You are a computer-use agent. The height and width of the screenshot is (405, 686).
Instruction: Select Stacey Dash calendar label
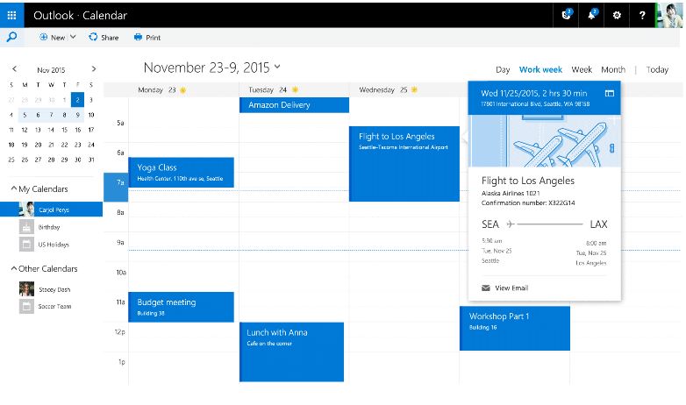[54, 289]
